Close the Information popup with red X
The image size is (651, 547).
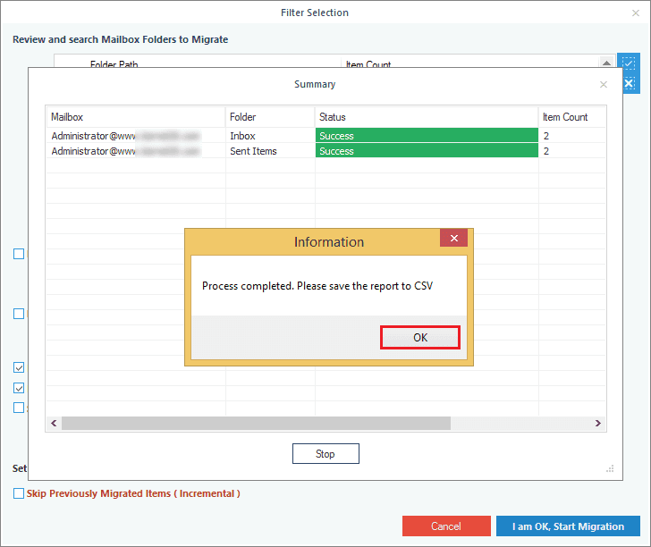click(x=453, y=239)
